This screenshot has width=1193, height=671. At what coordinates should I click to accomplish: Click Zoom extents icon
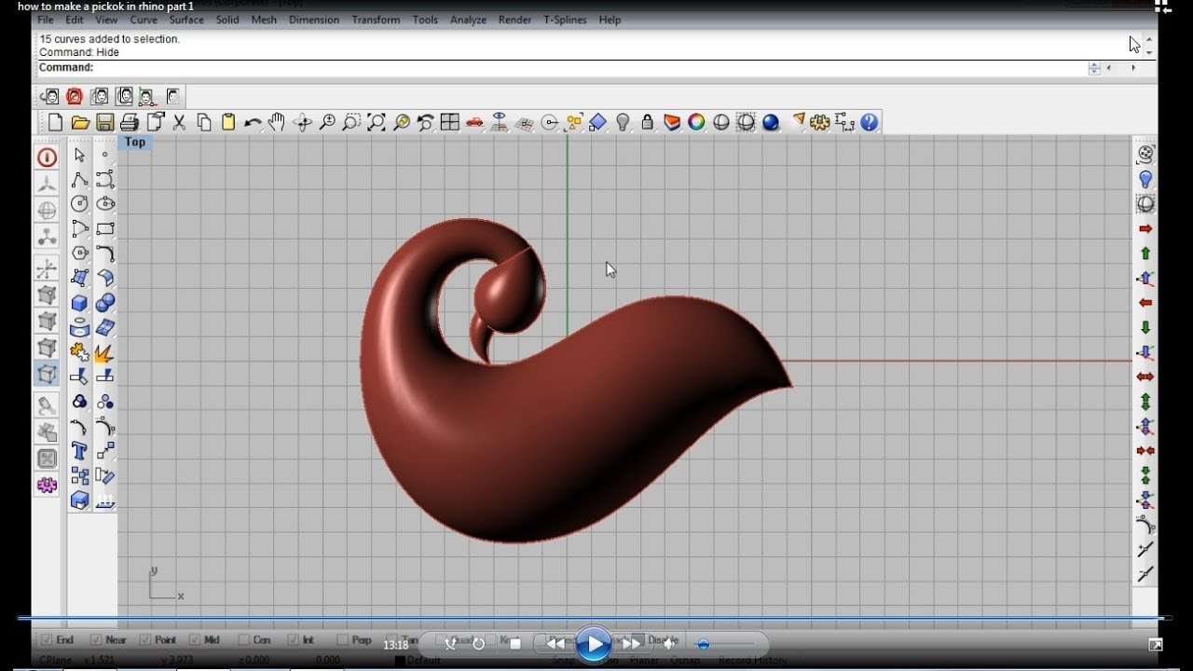pyautogui.click(x=377, y=122)
